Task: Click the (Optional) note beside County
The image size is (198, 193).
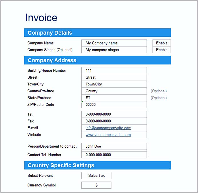Action: 159,91
